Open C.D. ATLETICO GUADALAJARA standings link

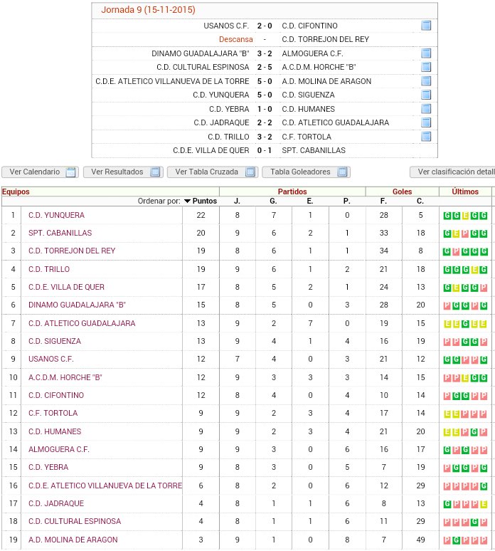coord(82,323)
